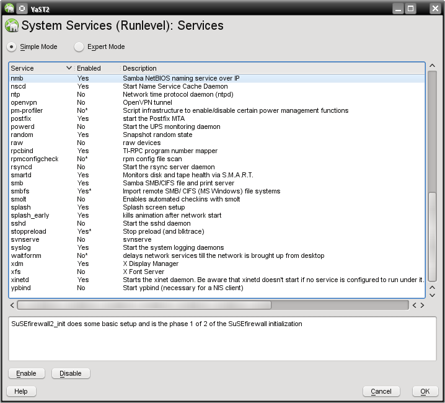Select the raw service row
Screen dimensions: 445x403
[x=217, y=143]
